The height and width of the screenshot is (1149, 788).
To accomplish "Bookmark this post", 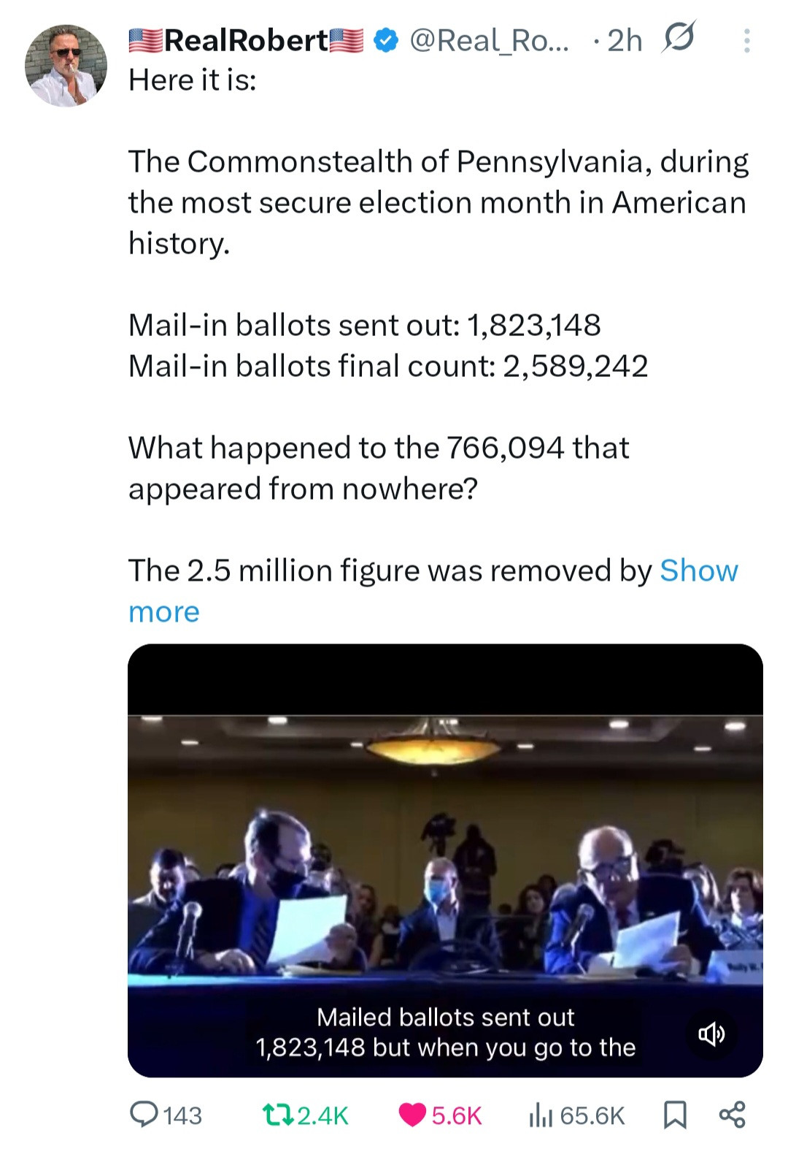I will (x=675, y=1115).
